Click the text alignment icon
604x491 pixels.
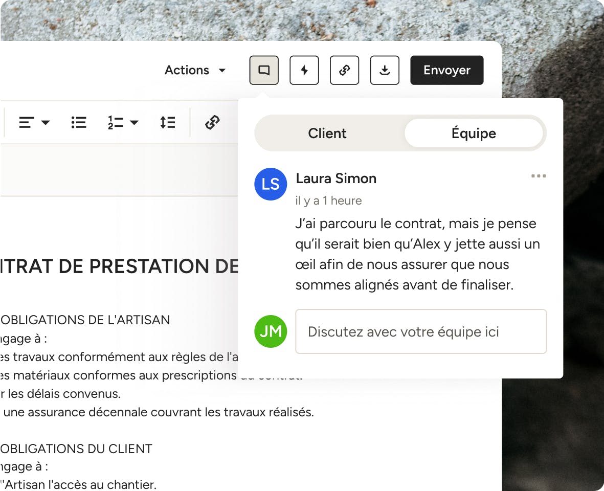27,122
